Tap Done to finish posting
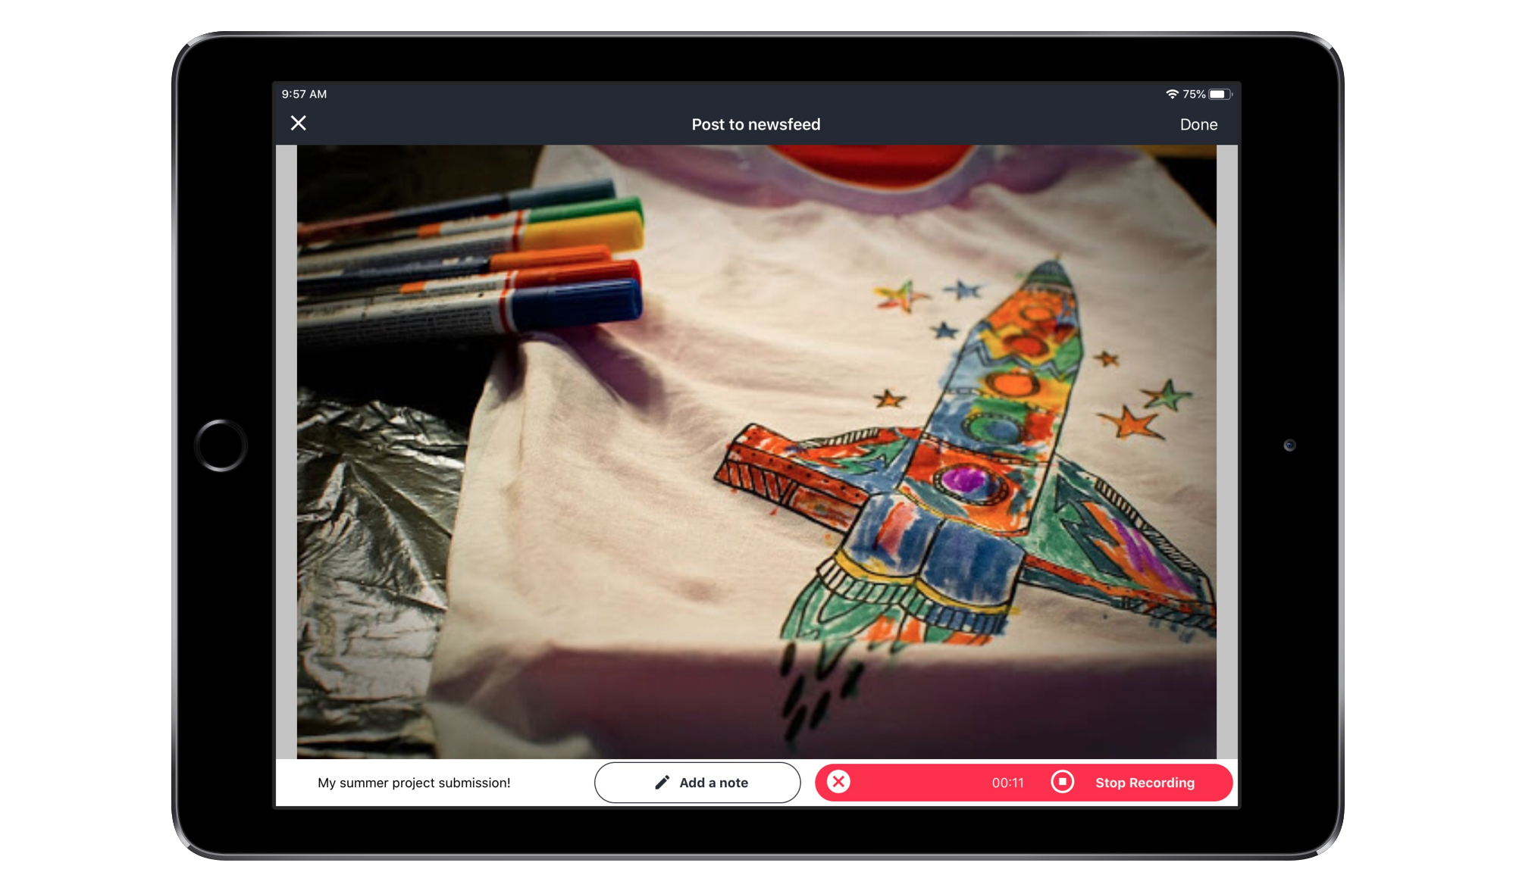 [1198, 124]
